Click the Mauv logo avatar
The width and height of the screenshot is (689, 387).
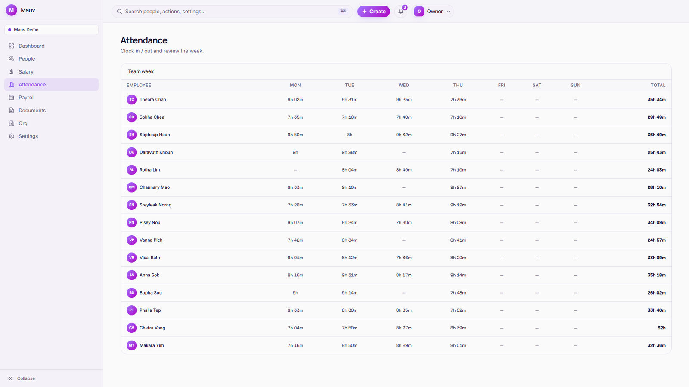(x=12, y=10)
